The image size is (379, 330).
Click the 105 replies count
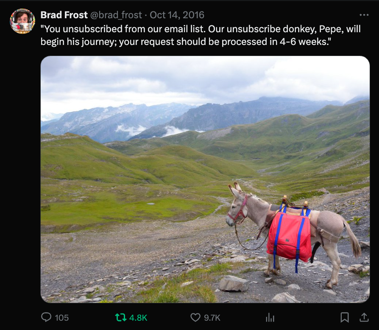tap(62, 317)
